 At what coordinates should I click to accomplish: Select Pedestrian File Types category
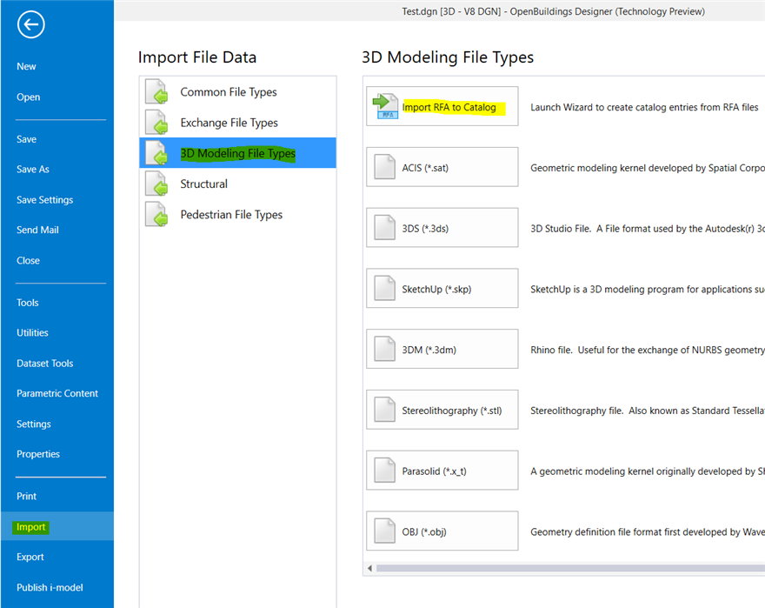[237, 214]
